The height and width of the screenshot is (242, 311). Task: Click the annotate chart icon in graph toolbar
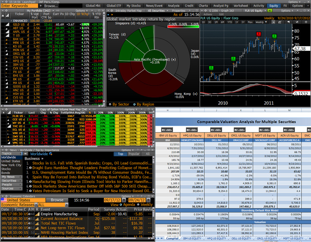[280, 22]
